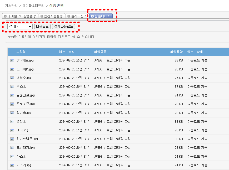Open the 옵션사용설정 tab

[52, 16]
